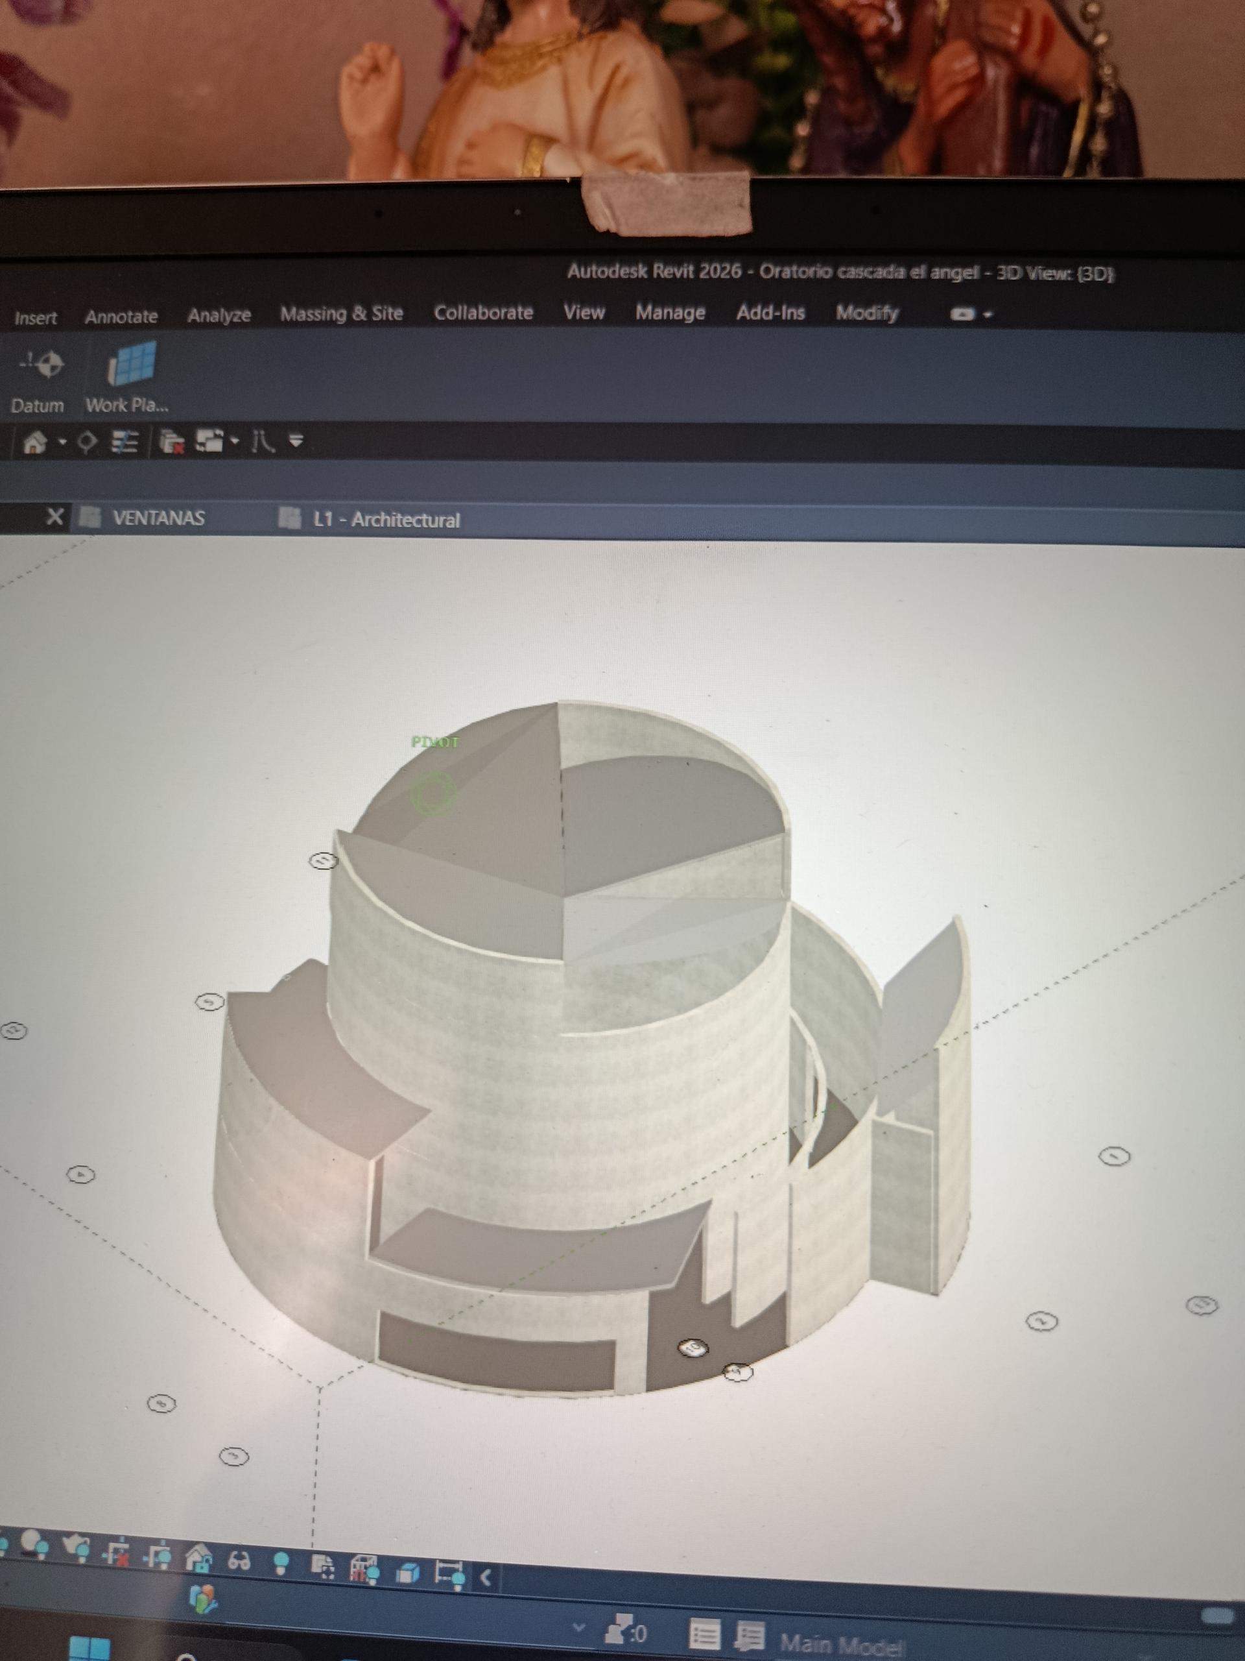This screenshot has height=1661, width=1245.
Task: Click Temporary View Properties icon
Action: [x=323, y=1566]
